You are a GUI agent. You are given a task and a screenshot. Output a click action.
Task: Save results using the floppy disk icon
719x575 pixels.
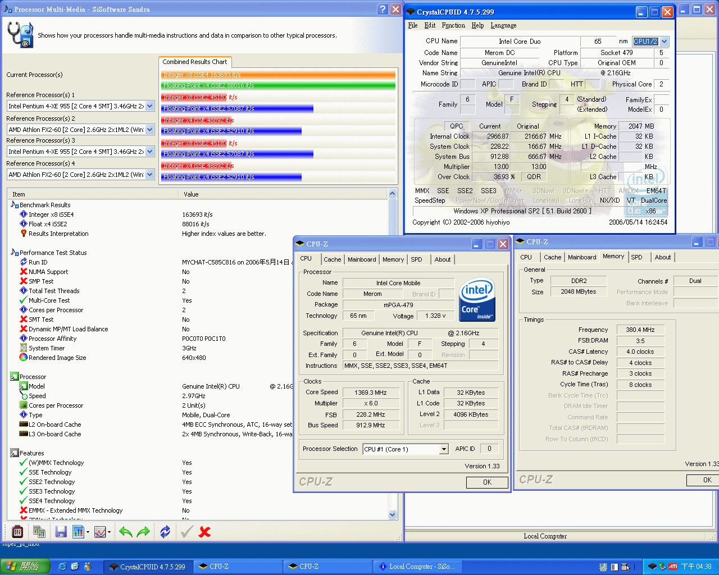click(x=61, y=531)
